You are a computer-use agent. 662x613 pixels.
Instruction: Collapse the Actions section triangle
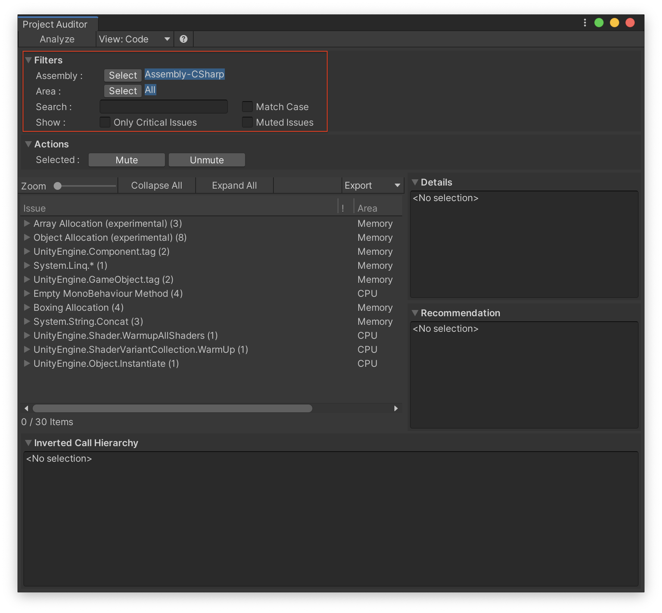coord(28,144)
